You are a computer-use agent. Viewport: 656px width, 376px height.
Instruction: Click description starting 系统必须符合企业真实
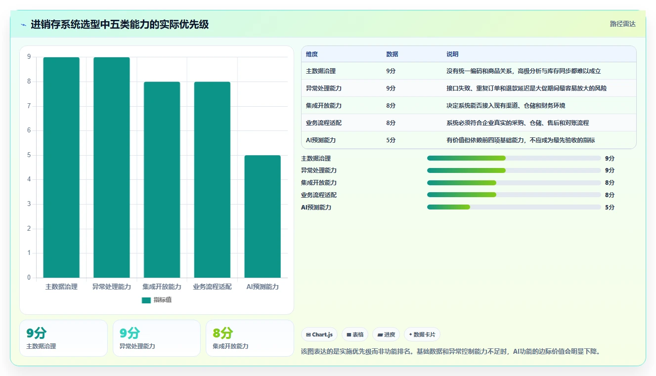click(x=518, y=123)
